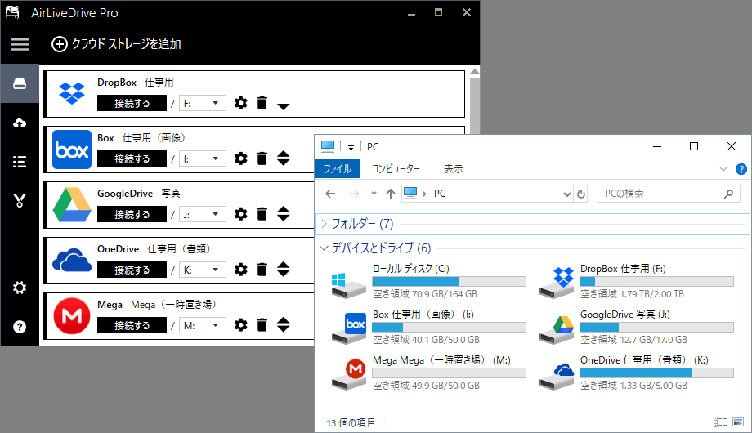Click 接続する for the GoogleDrive entry

click(x=132, y=214)
